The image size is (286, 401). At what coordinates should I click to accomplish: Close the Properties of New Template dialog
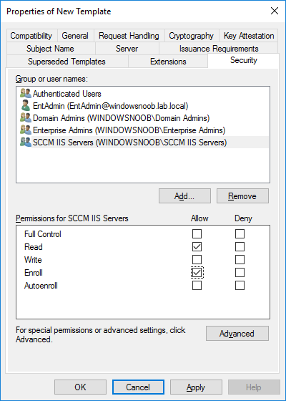275,11
